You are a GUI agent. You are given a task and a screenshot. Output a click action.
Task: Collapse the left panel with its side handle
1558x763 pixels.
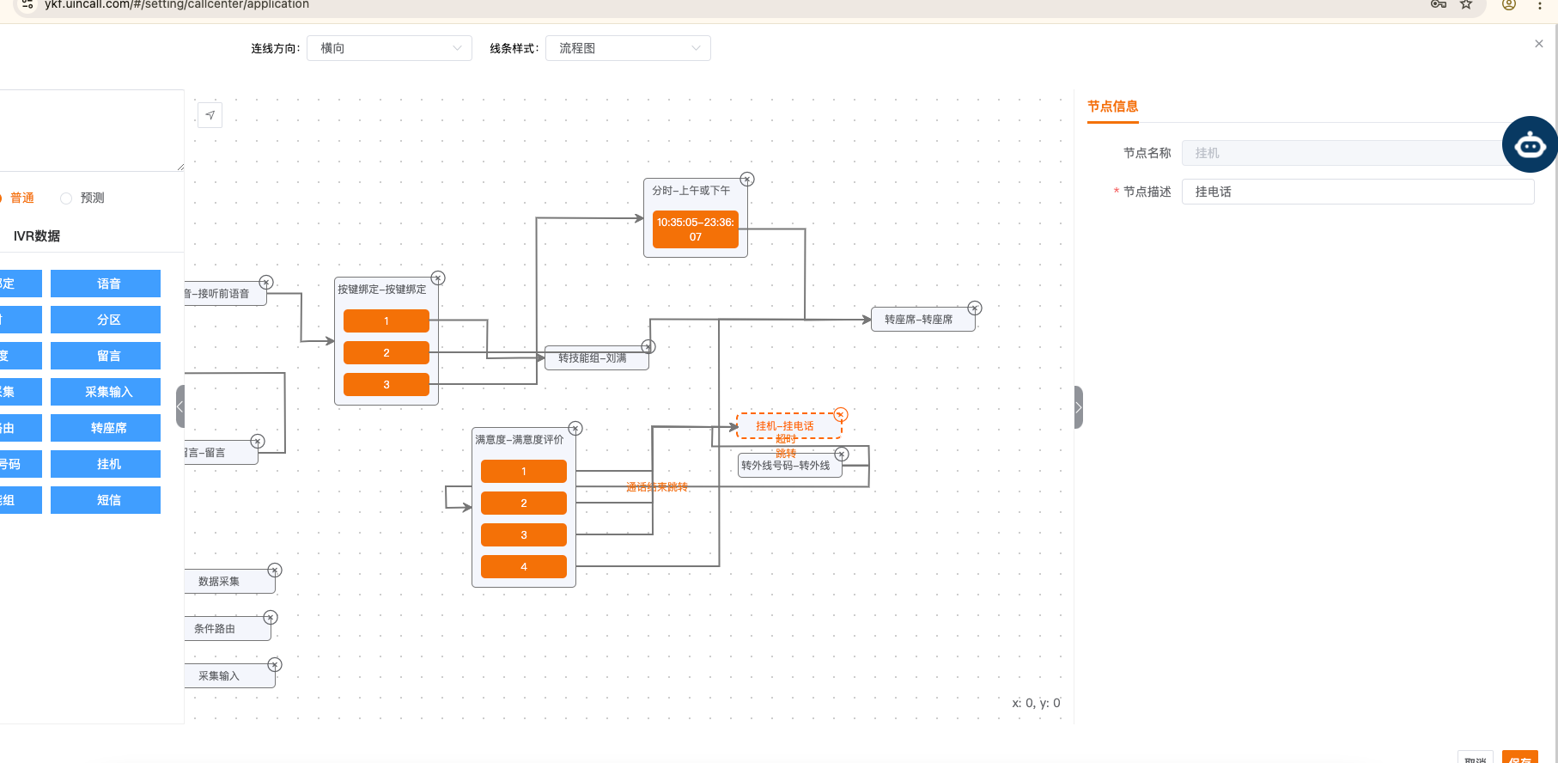[x=180, y=406]
